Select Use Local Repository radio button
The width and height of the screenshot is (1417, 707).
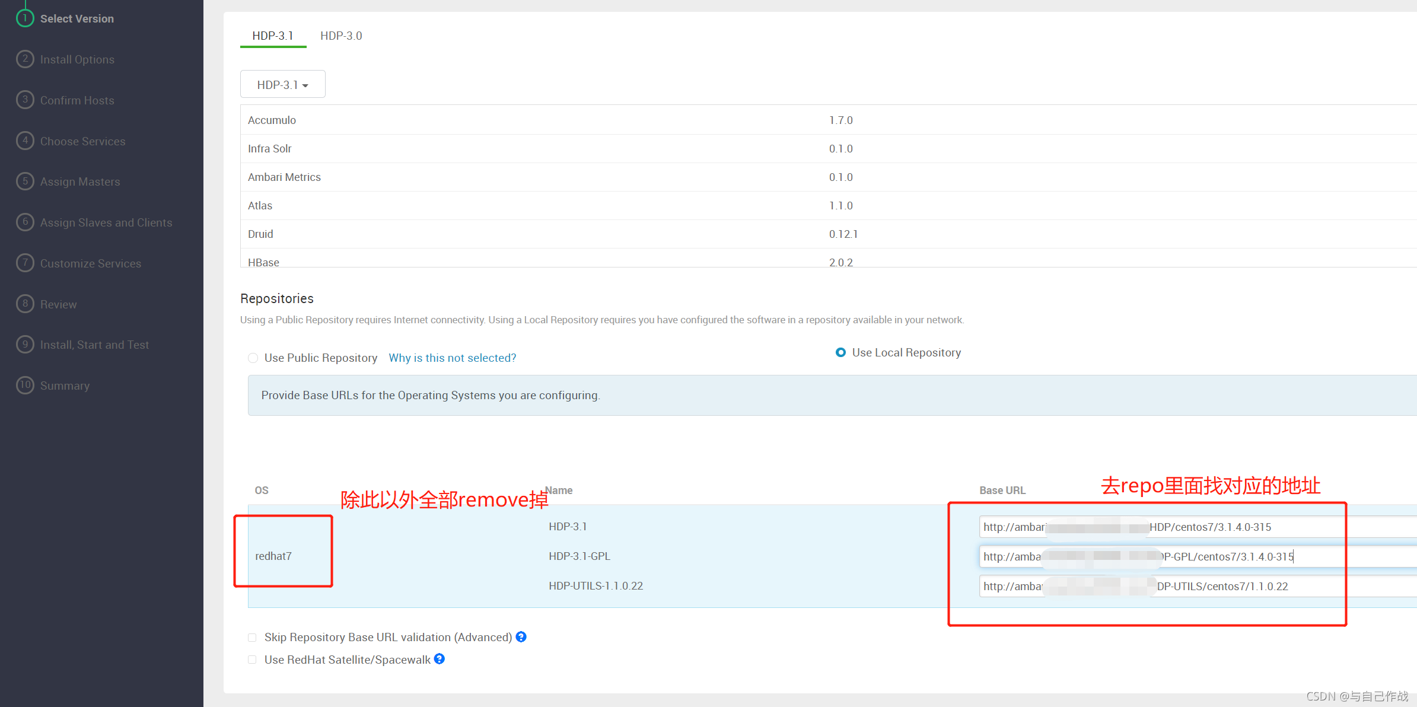tap(840, 352)
